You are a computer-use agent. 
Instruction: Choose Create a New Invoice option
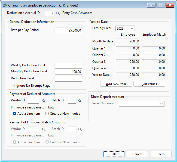coord(47,114)
